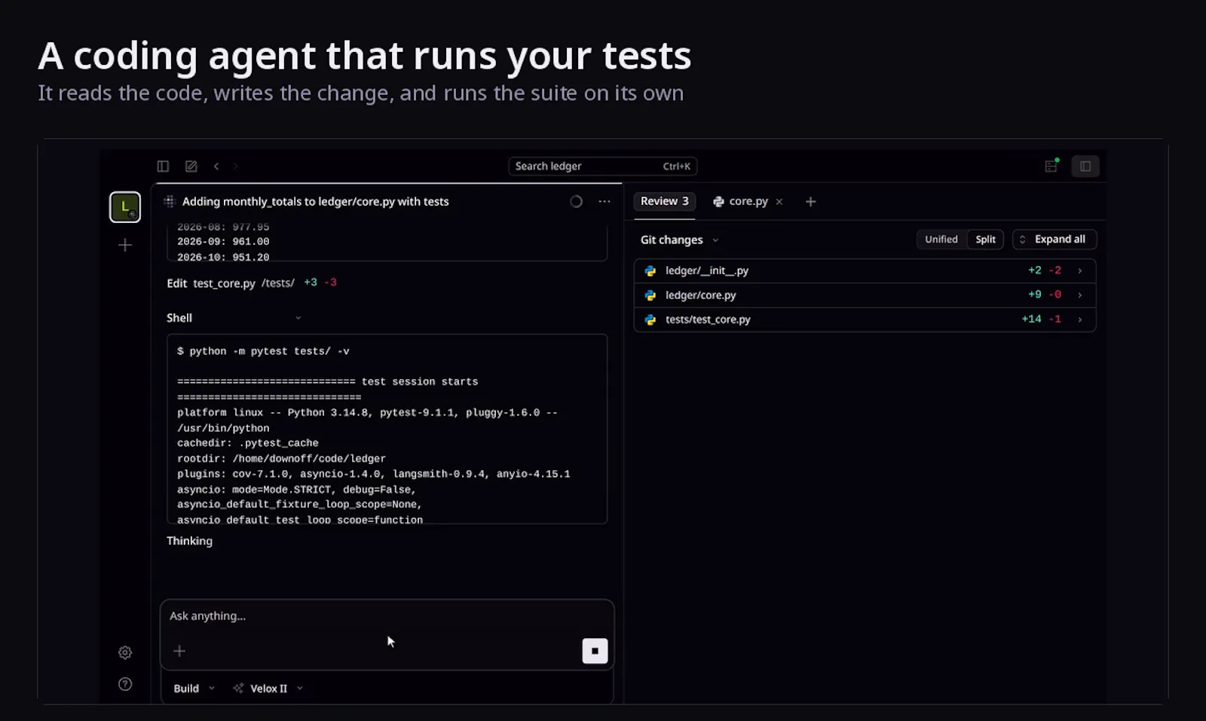The image size is (1206, 721).
Task: Start a new session with the compose icon
Action: pos(191,167)
